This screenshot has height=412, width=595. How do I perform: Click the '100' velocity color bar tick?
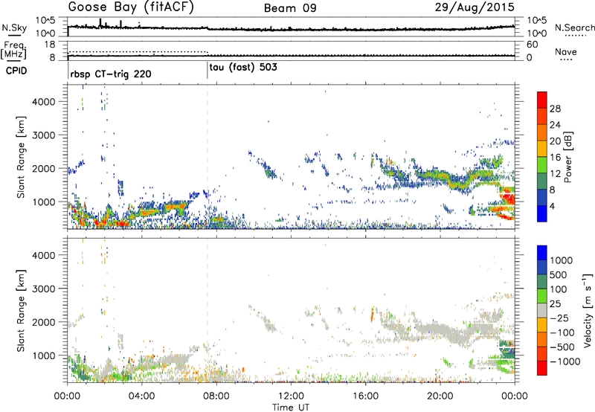[558, 289]
